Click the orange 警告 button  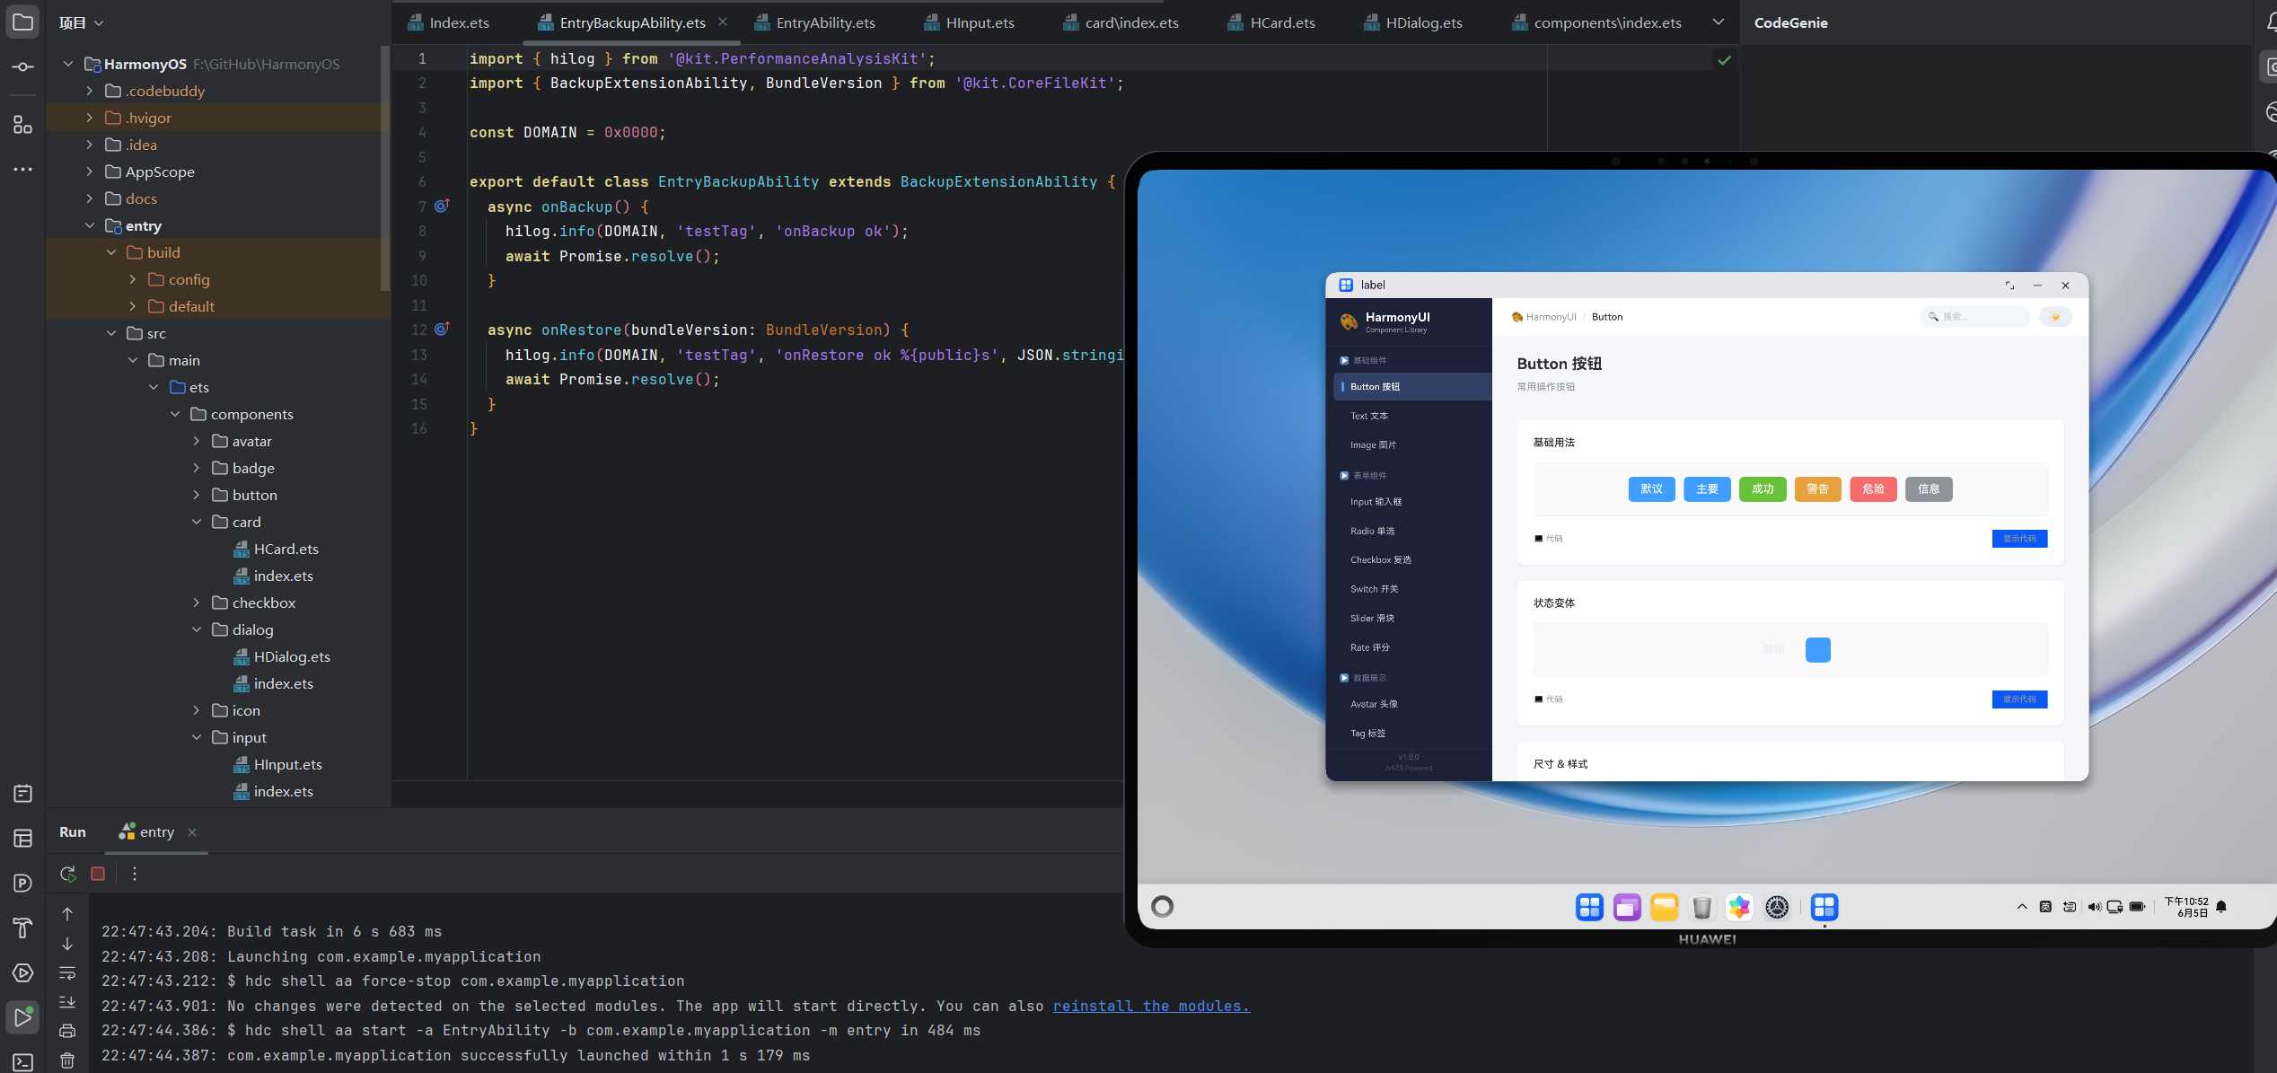point(1818,489)
